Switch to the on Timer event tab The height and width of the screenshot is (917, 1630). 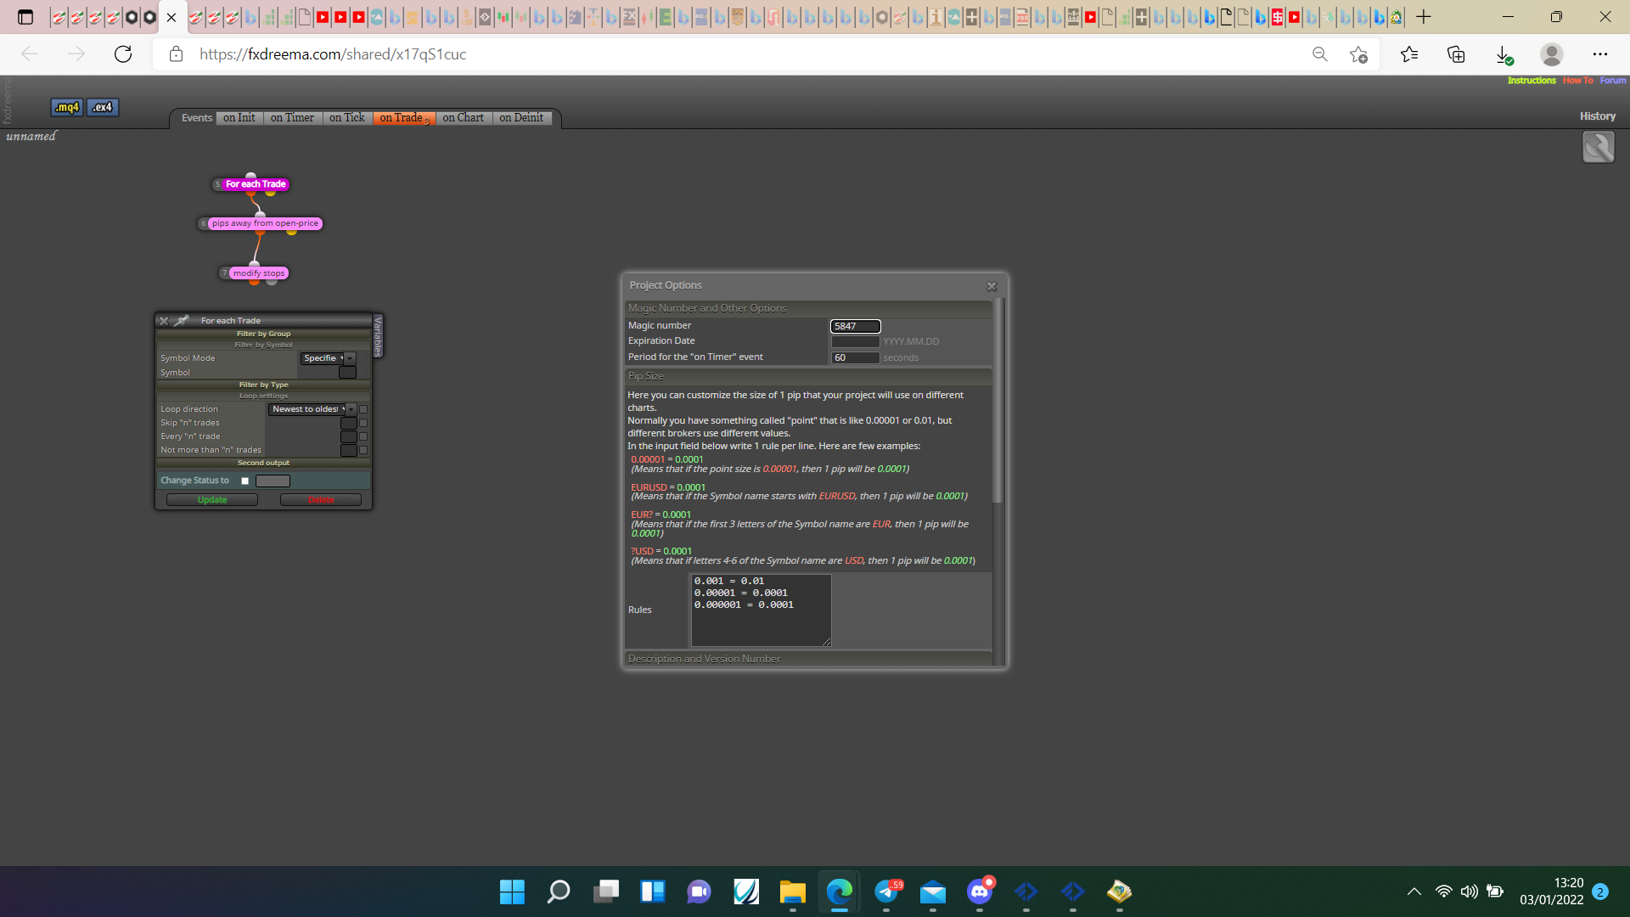point(292,118)
